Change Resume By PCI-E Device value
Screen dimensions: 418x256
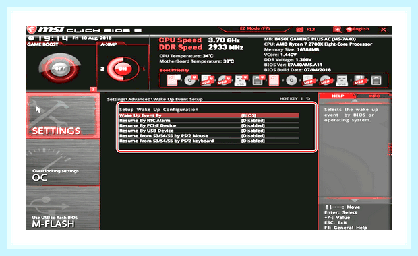click(x=253, y=125)
